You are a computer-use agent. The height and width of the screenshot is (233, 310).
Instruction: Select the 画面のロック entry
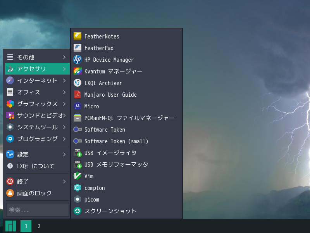pos(37,193)
